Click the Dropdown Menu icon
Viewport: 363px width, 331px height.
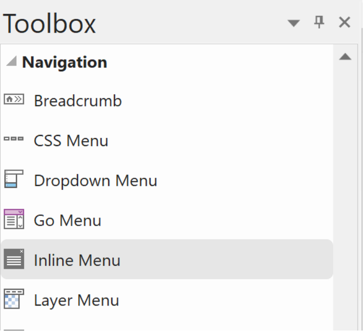[14, 180]
